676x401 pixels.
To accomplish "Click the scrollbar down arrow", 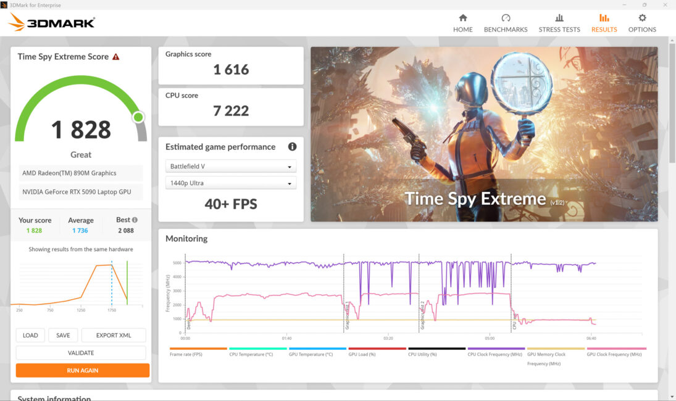I will coord(672,397).
